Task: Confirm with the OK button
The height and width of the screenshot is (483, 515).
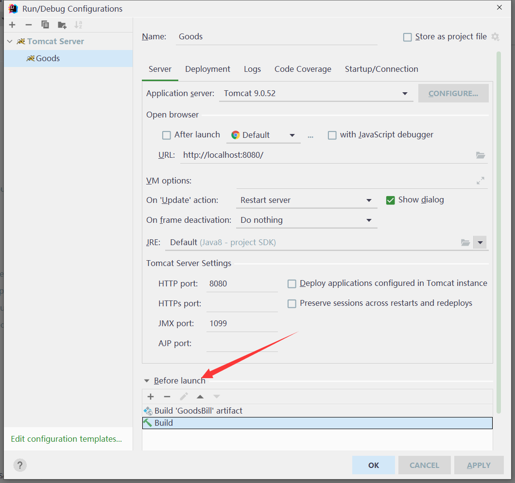Action: coord(374,465)
